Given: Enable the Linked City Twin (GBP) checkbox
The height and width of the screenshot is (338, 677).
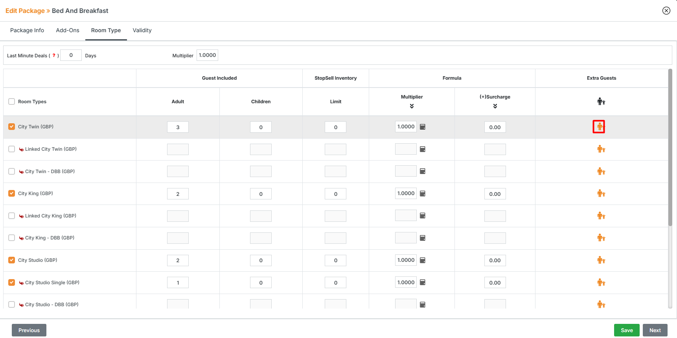Looking at the screenshot, I should (12, 149).
